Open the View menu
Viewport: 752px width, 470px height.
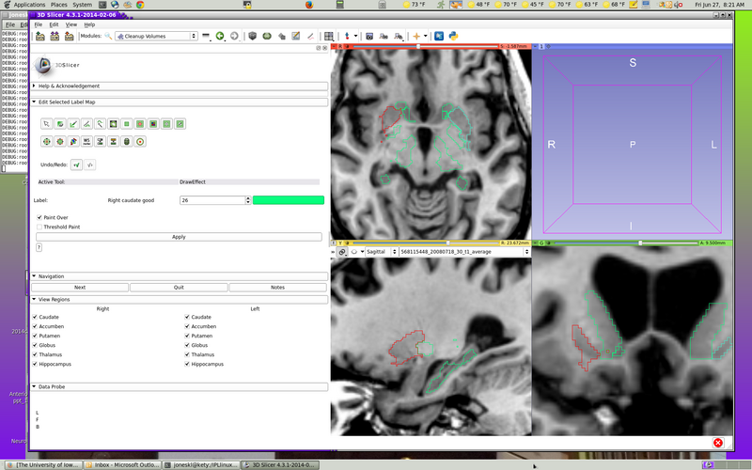(71, 24)
